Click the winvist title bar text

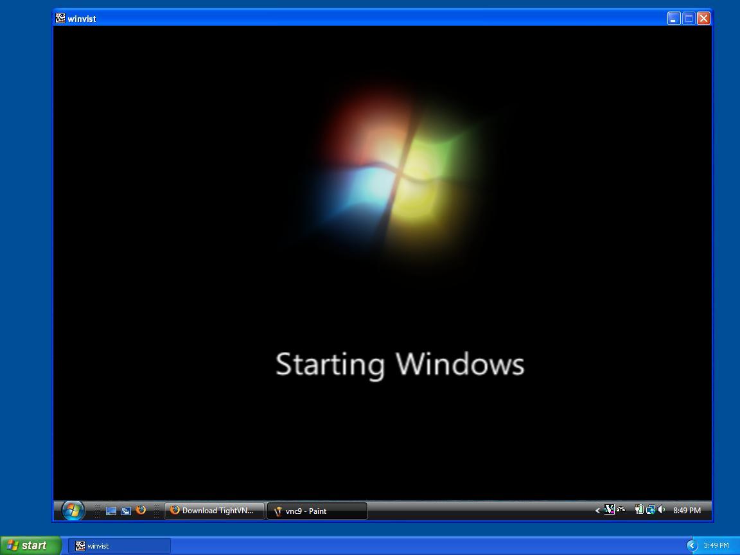coord(82,19)
